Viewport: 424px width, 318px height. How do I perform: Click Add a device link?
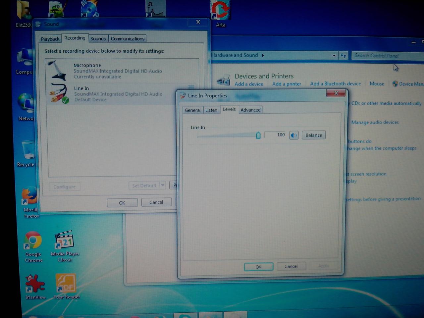[249, 84]
